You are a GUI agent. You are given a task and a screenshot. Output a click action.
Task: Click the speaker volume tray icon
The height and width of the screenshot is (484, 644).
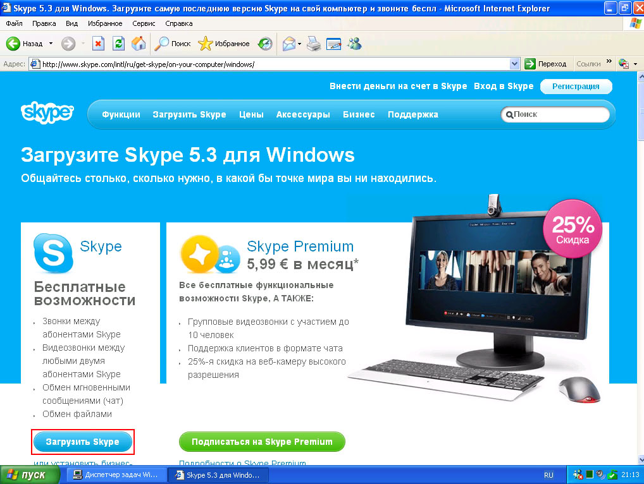[x=600, y=475]
